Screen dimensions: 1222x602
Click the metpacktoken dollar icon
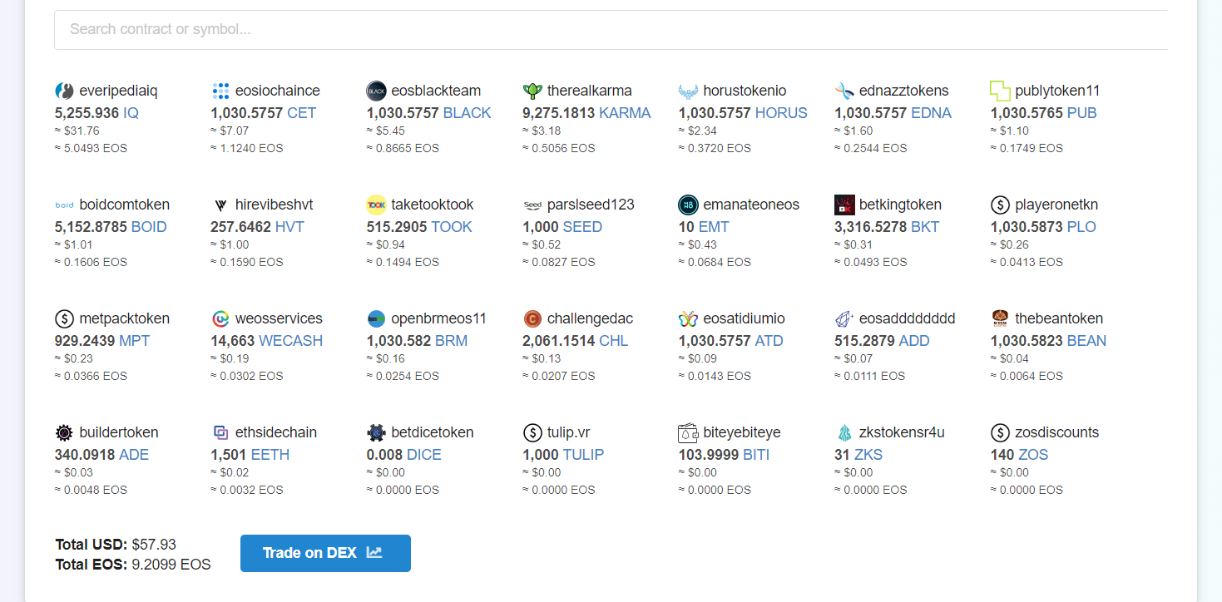point(64,318)
